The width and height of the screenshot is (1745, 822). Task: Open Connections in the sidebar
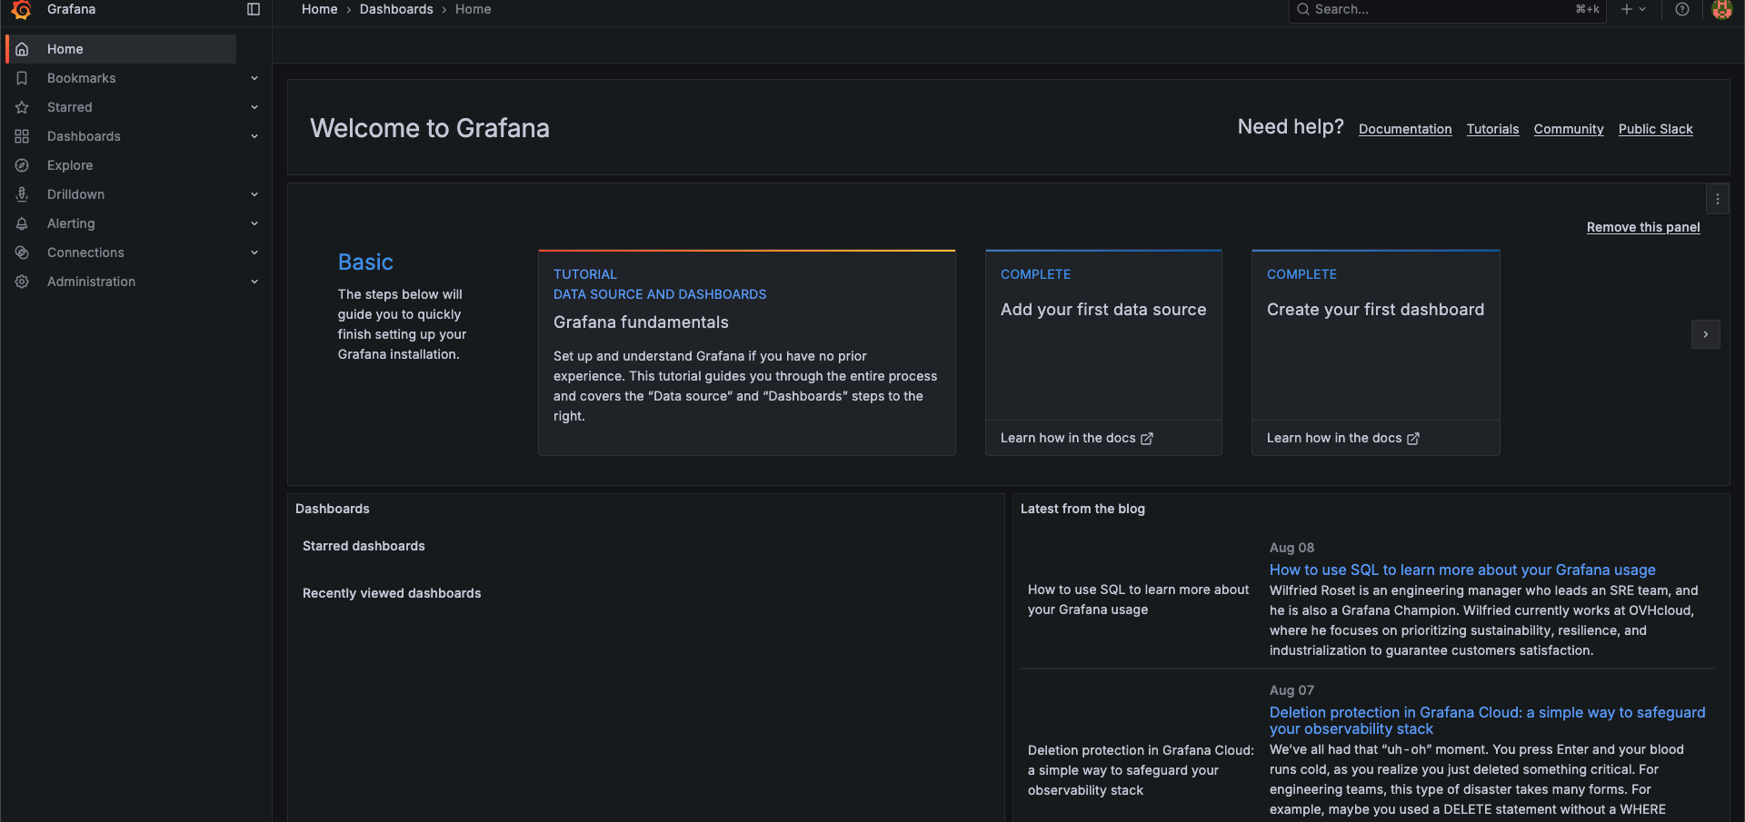click(x=85, y=253)
